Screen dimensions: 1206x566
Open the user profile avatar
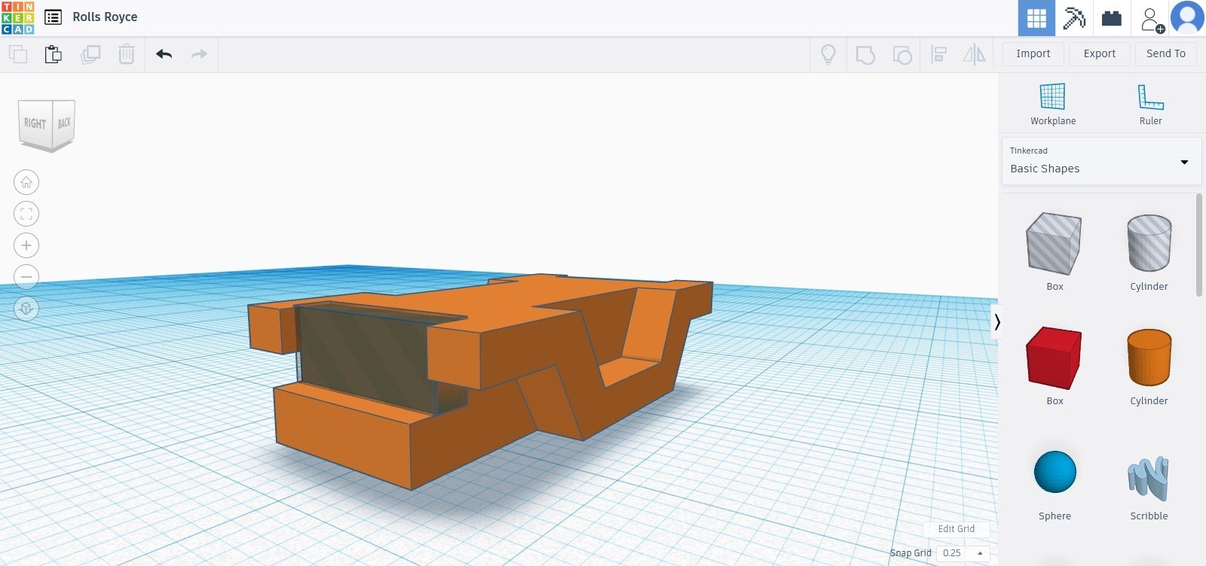[x=1187, y=18]
